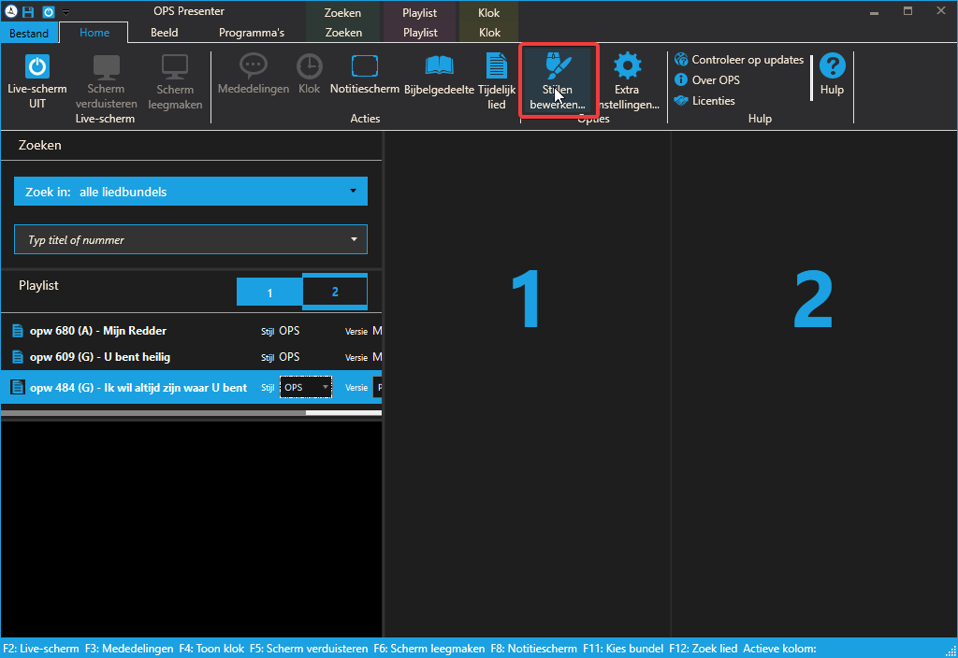Click Controleer op updates
The width and height of the screenshot is (958, 658).
739,59
